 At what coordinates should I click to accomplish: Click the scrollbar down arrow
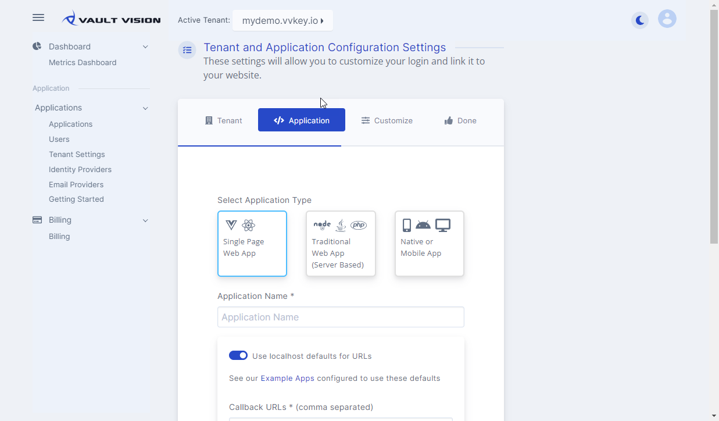tap(714, 416)
